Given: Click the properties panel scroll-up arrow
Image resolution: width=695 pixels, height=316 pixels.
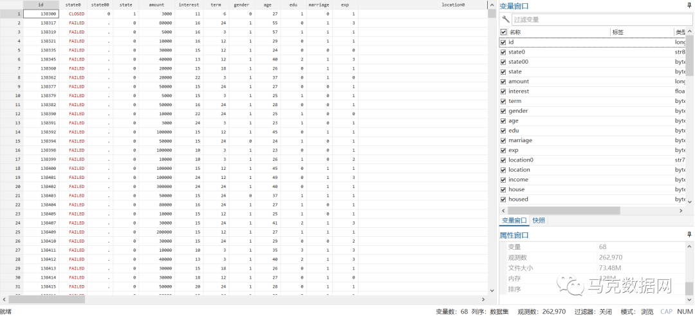Looking at the screenshot, I should [690, 246].
